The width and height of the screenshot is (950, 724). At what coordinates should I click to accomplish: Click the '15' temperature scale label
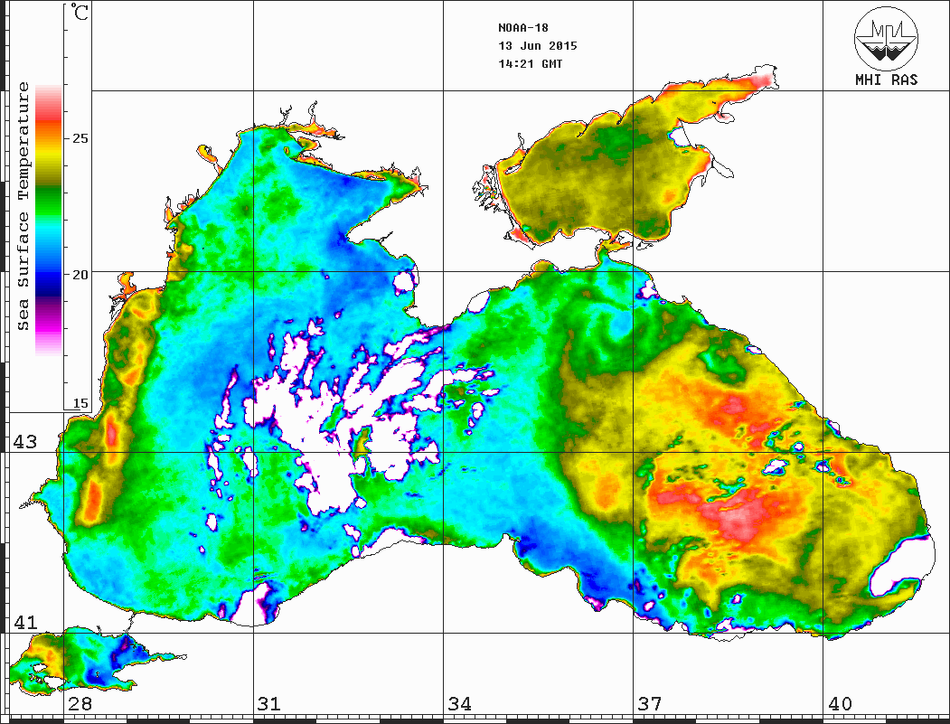80,403
